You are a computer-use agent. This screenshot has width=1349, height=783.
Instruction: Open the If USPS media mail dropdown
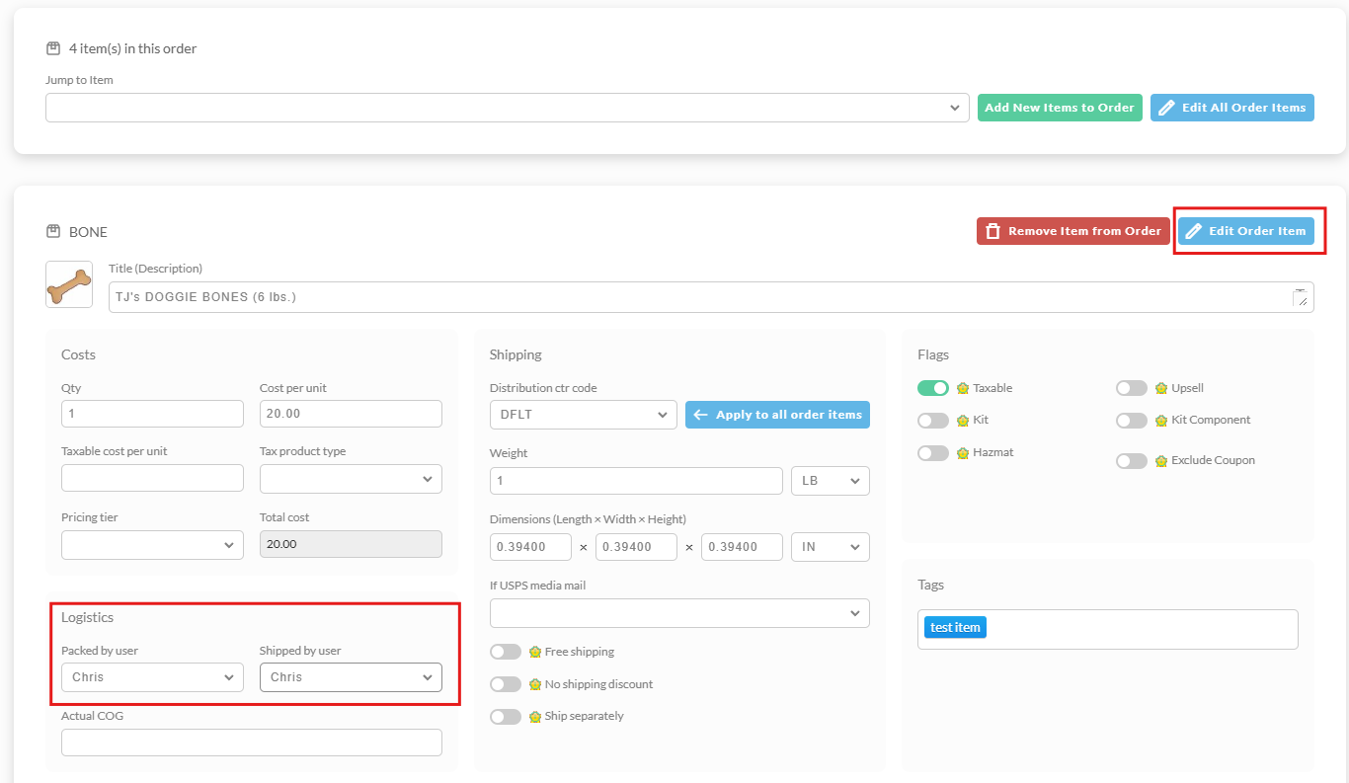point(679,613)
